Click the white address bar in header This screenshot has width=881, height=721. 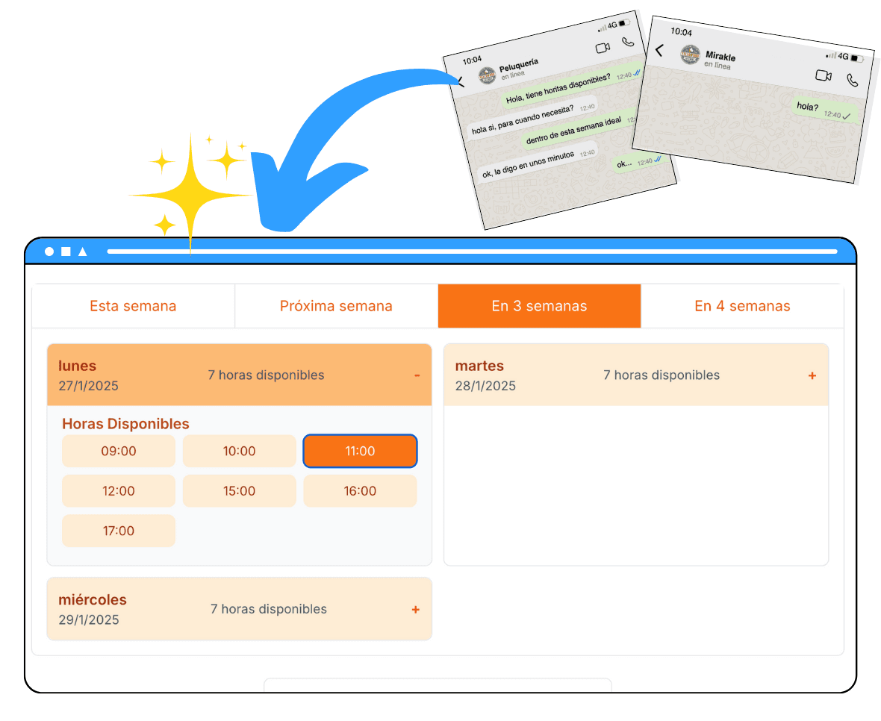point(472,252)
